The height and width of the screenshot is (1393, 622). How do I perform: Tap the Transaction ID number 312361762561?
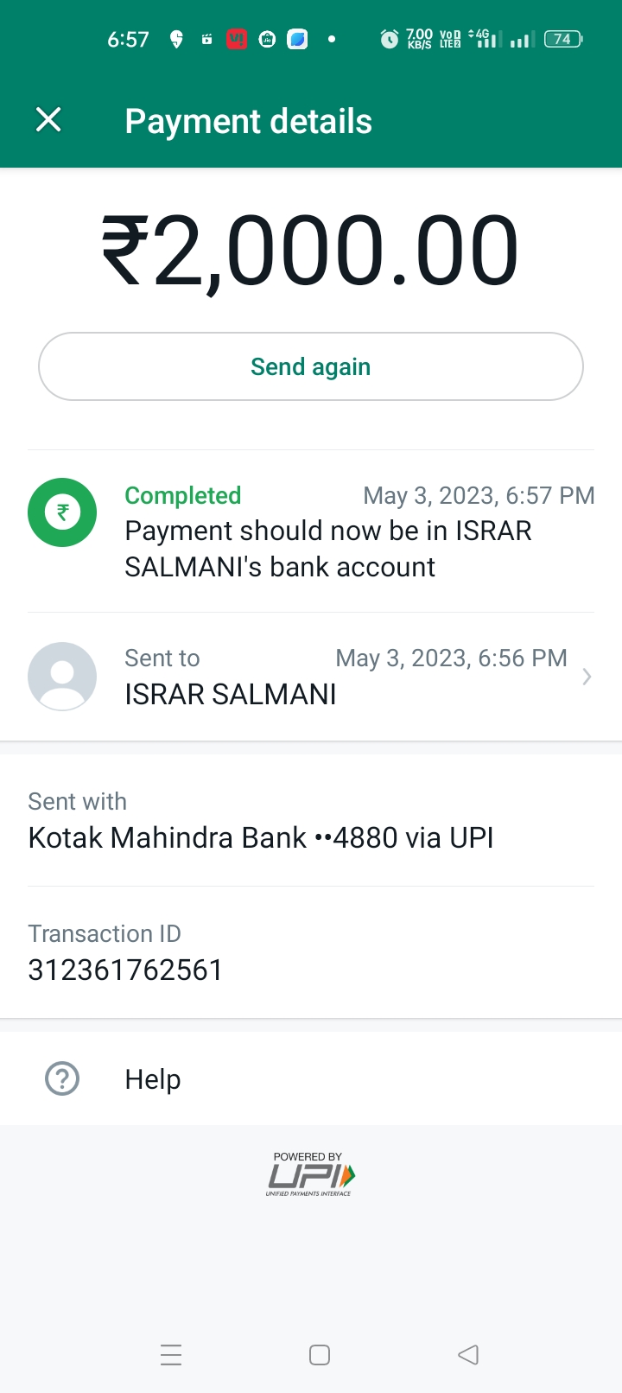click(126, 970)
